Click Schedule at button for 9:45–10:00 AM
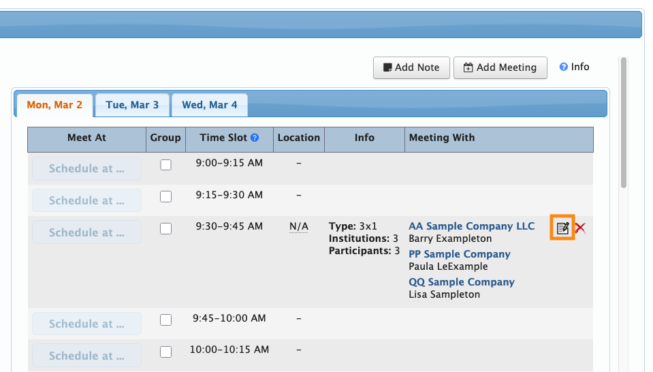The width and height of the screenshot is (653, 372). pyautogui.click(x=86, y=324)
